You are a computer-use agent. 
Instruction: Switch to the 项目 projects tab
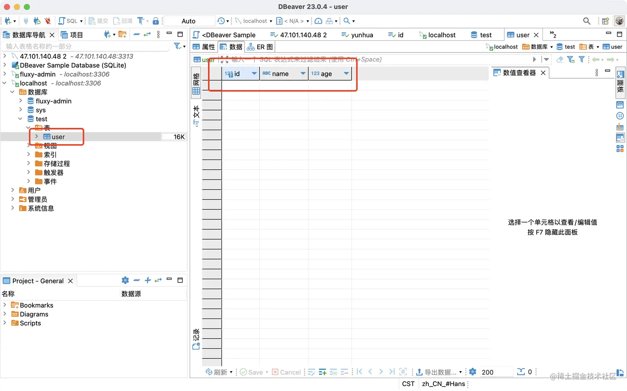(72, 35)
